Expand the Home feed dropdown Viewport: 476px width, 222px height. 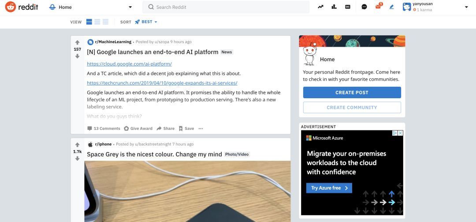130,7
